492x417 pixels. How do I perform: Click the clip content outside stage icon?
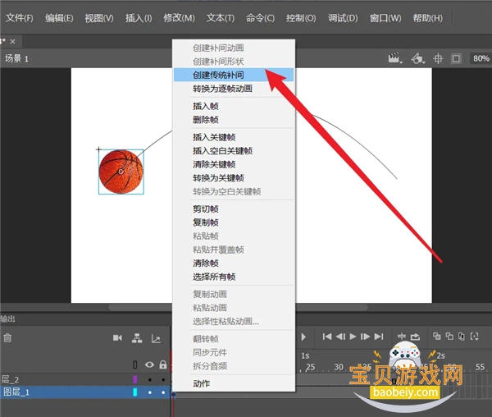coord(456,58)
